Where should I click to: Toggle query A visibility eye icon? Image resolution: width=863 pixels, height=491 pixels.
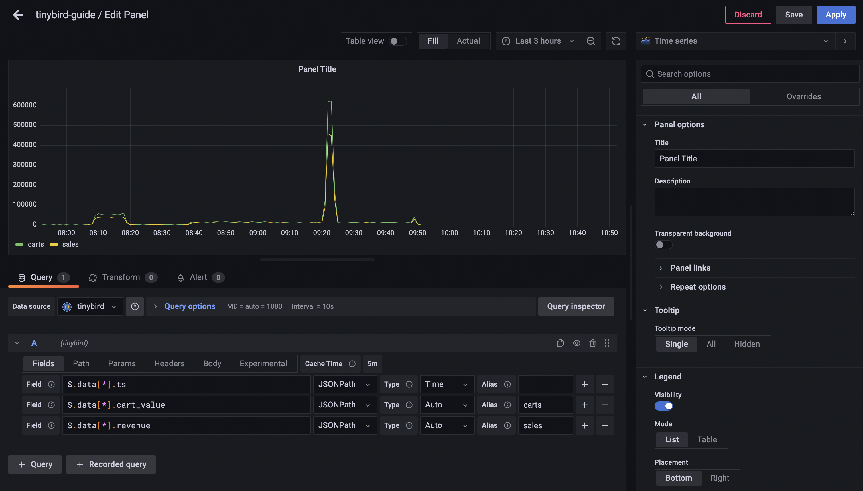577,343
